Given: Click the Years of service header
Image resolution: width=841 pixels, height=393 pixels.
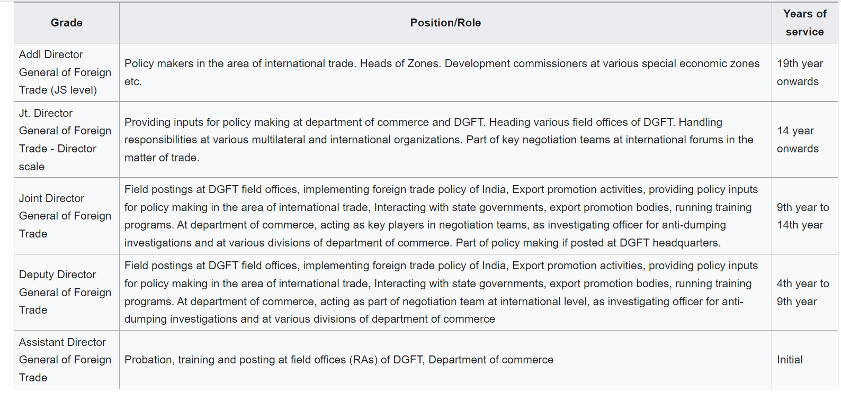Looking at the screenshot, I should coord(804,23).
